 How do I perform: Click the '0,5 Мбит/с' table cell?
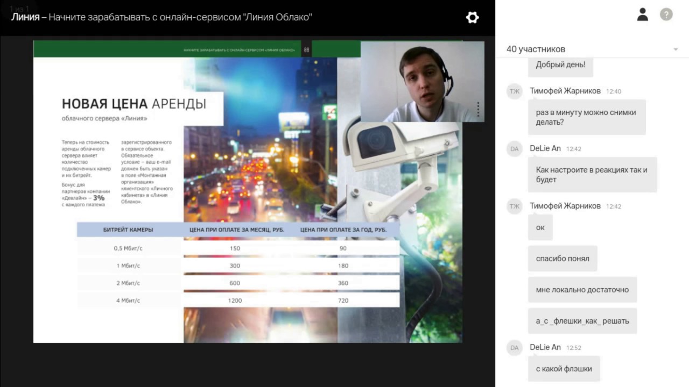coord(128,248)
